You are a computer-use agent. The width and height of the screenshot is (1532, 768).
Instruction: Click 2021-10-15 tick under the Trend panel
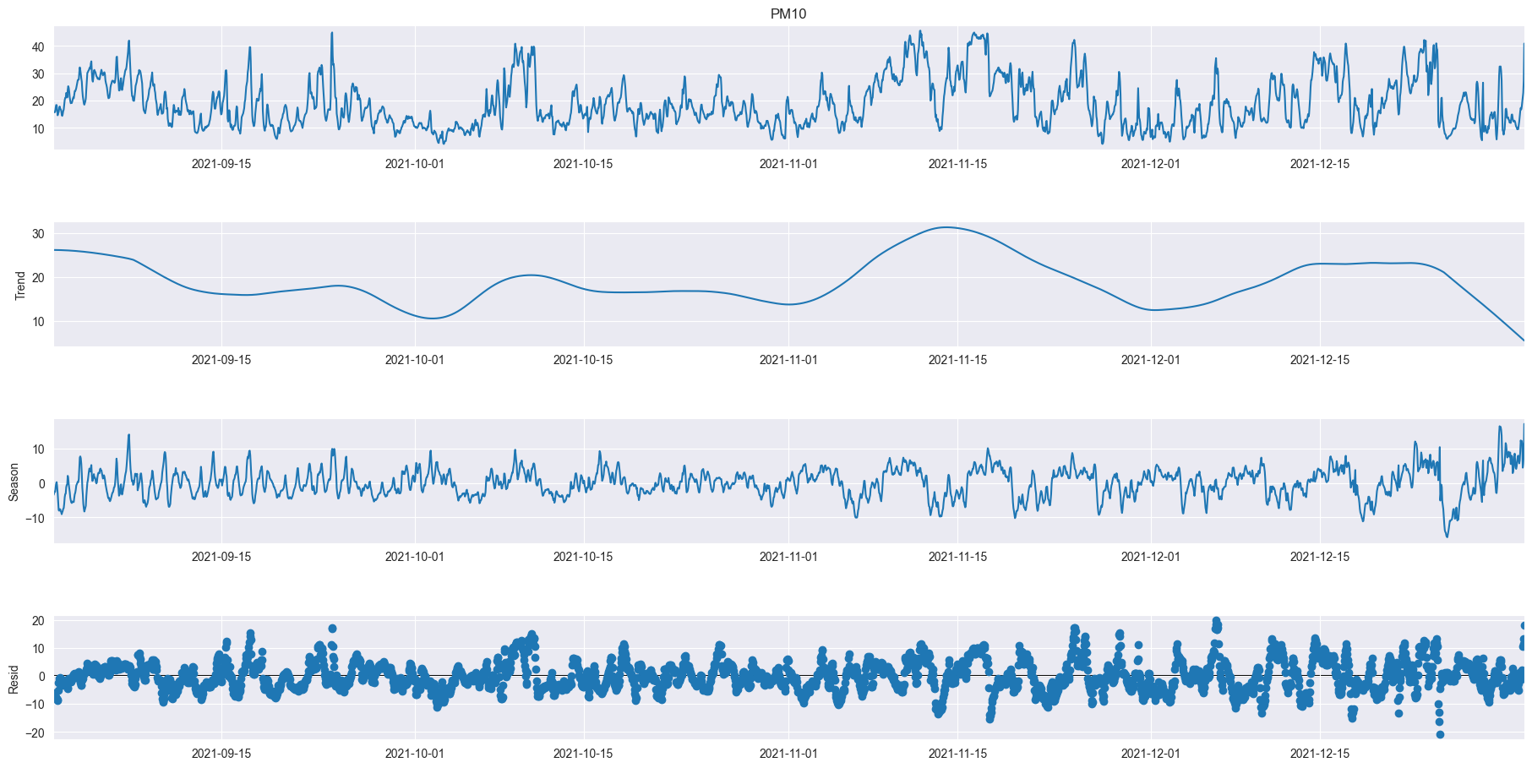tap(583, 360)
